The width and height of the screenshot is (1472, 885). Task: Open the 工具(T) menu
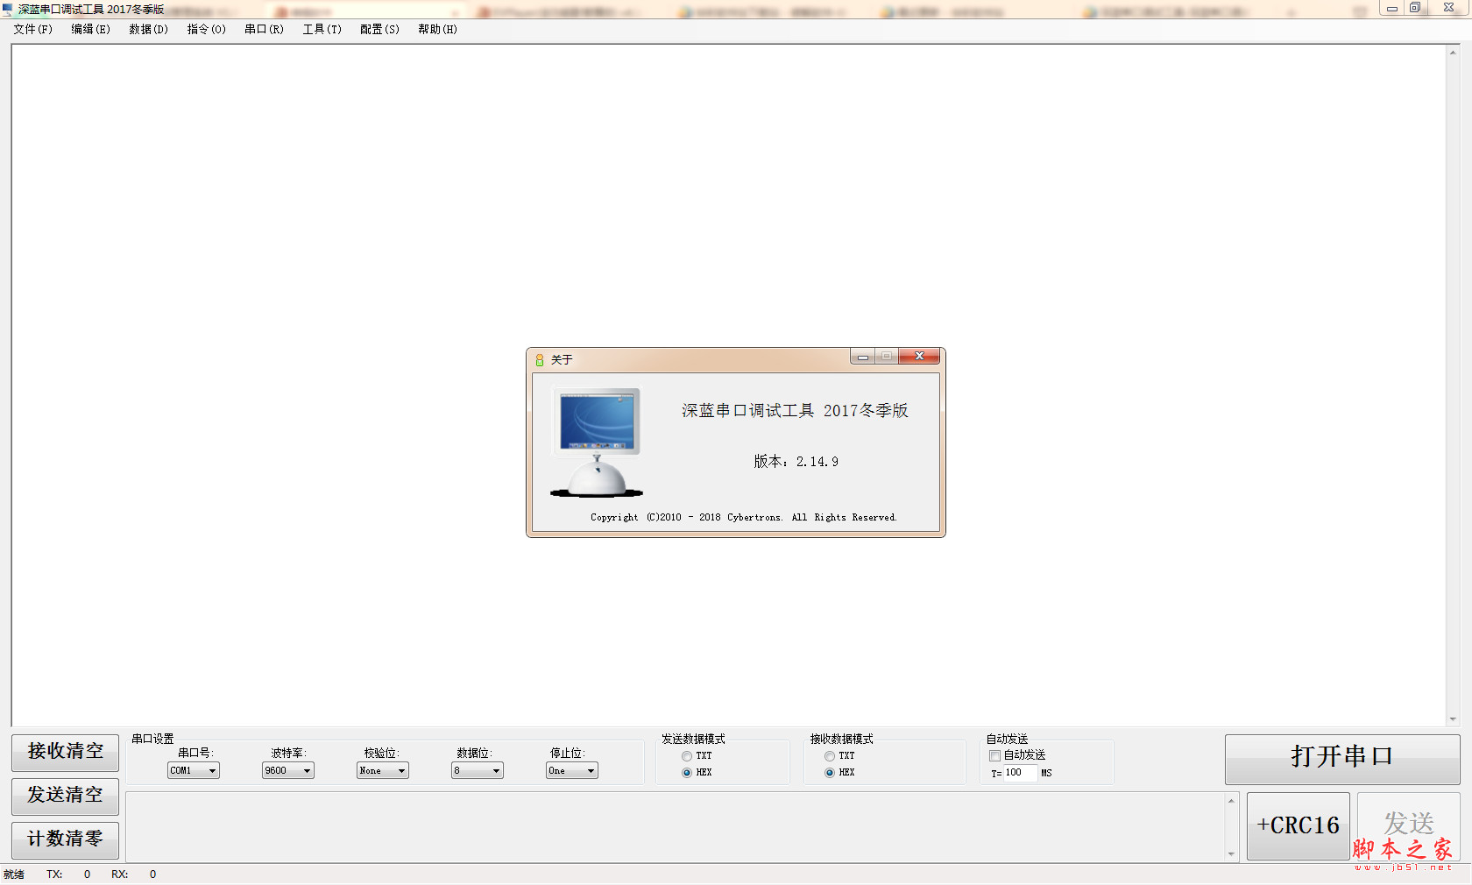click(322, 29)
